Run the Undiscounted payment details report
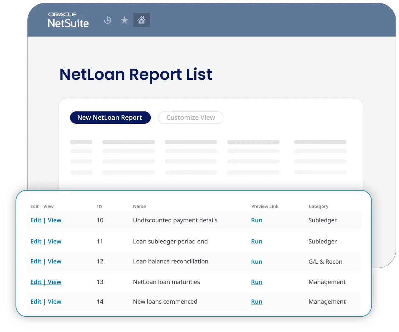The image size is (399, 332). [x=256, y=220]
